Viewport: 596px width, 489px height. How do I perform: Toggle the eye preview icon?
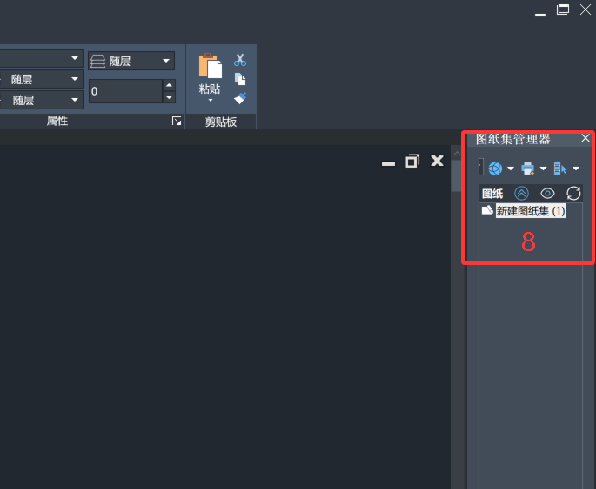(547, 194)
